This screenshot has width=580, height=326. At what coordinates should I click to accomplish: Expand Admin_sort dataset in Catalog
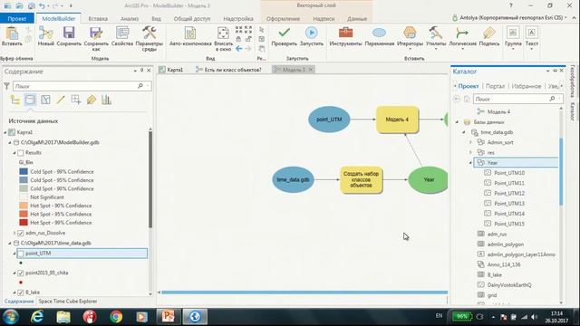click(x=471, y=142)
